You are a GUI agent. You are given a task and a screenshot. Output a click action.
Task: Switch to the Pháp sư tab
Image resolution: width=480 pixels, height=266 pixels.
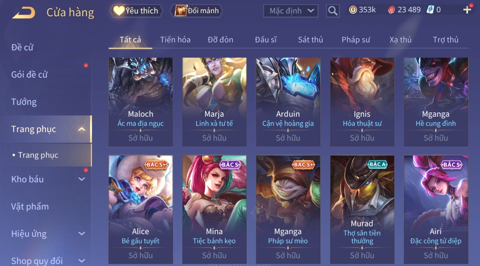[x=356, y=40]
